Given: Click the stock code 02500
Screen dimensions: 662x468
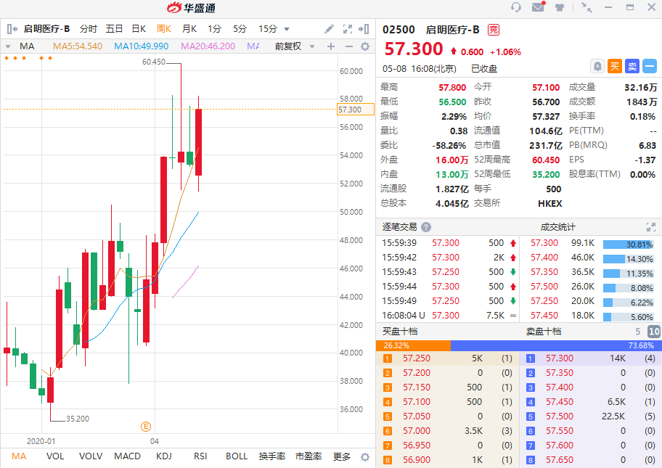Looking at the screenshot, I should (x=399, y=30).
